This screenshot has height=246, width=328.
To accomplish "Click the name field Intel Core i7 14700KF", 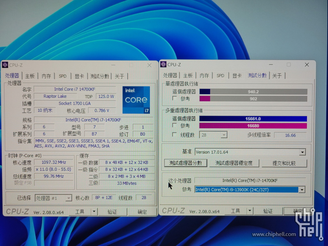I will (x=75, y=89).
